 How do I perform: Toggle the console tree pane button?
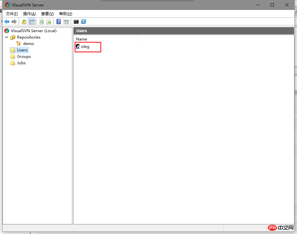tap(32, 22)
